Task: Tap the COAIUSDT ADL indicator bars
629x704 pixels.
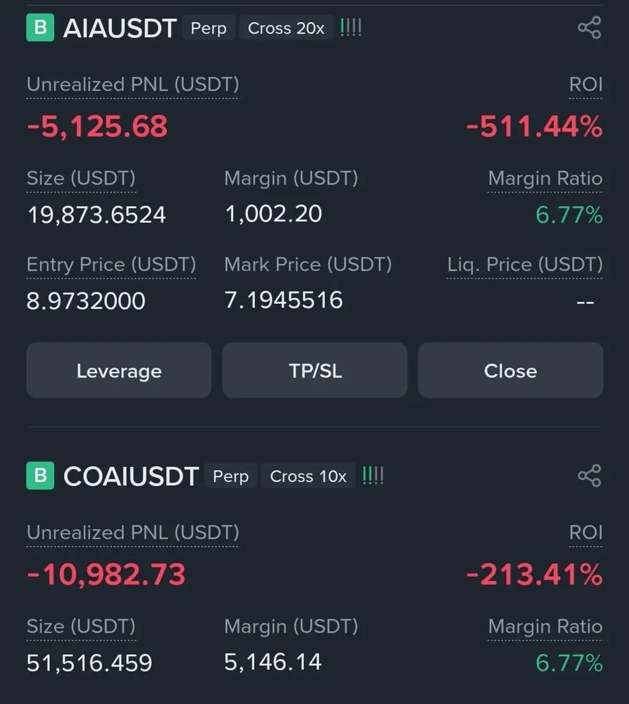Action: [x=373, y=476]
